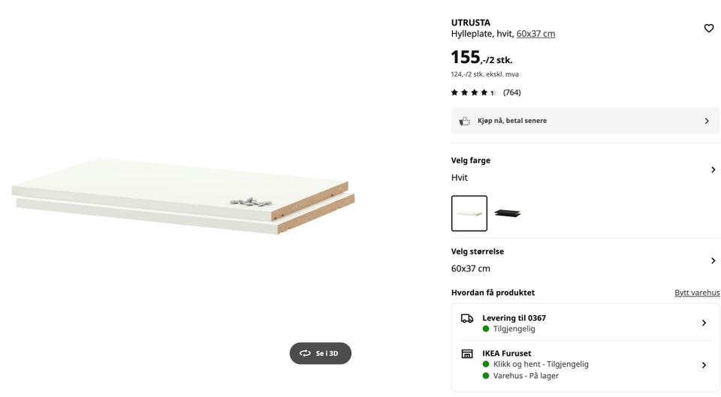Add UTRUSTA to favorites with heart icon
This screenshot has height=397, width=721.
tap(708, 29)
